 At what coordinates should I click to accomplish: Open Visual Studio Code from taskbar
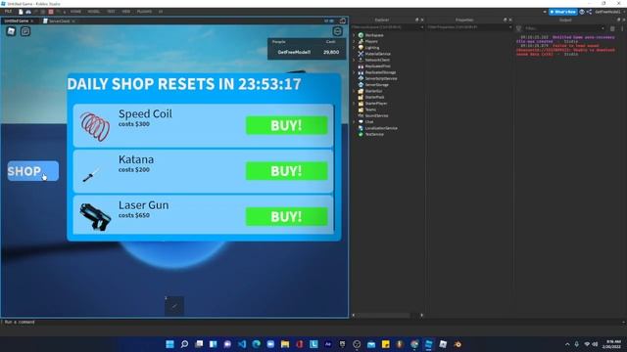pos(242,344)
